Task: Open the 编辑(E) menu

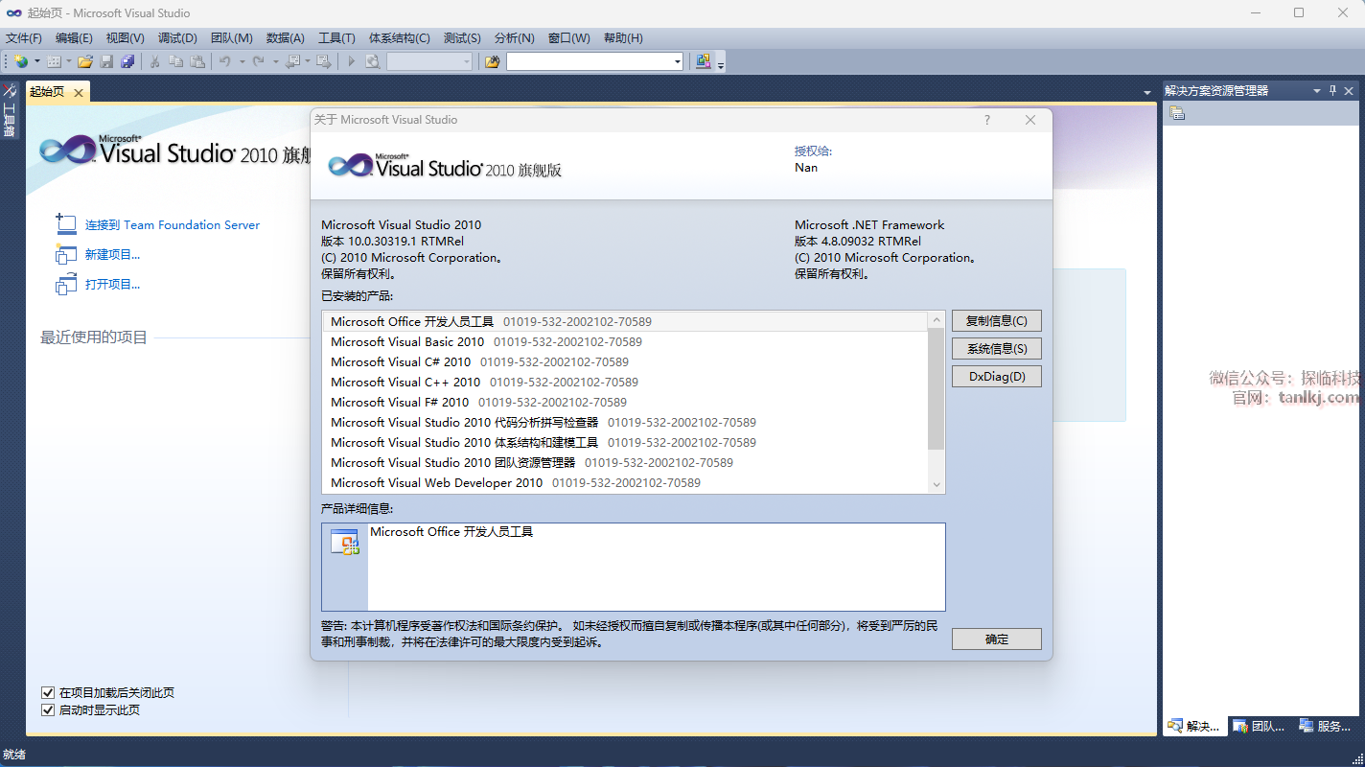Action: pos(74,38)
